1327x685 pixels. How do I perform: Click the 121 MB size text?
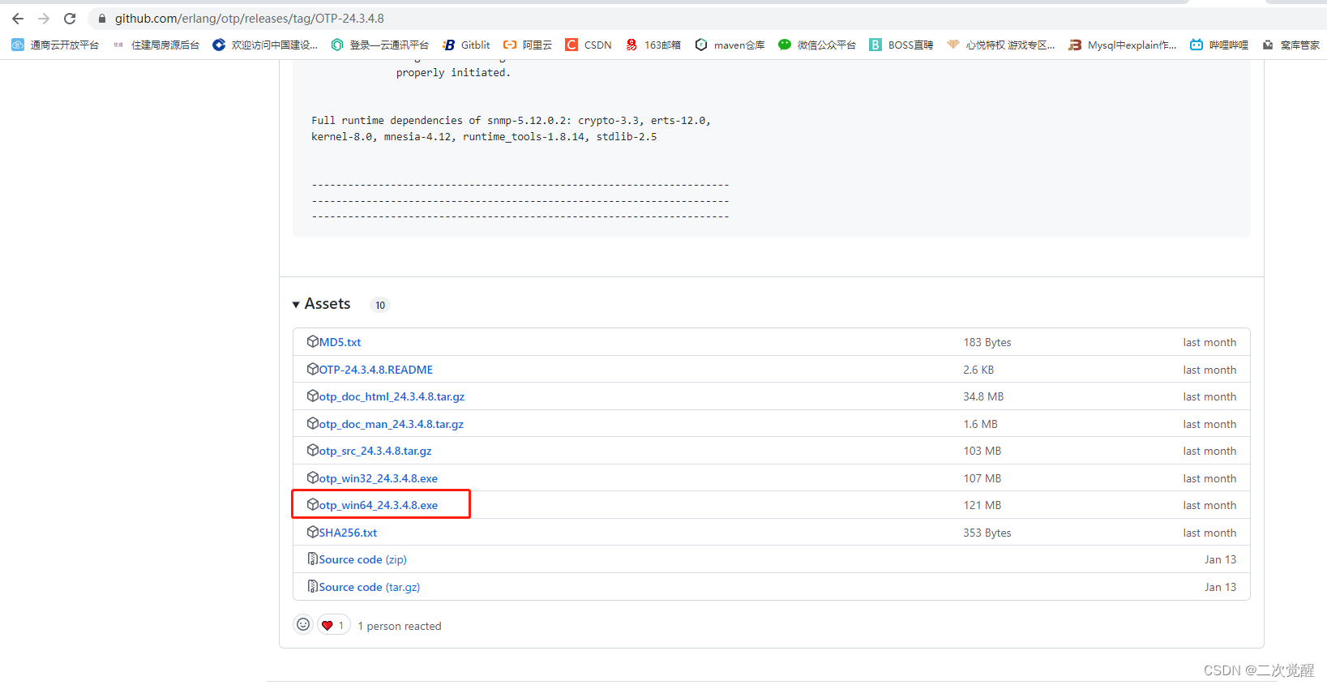coord(982,505)
